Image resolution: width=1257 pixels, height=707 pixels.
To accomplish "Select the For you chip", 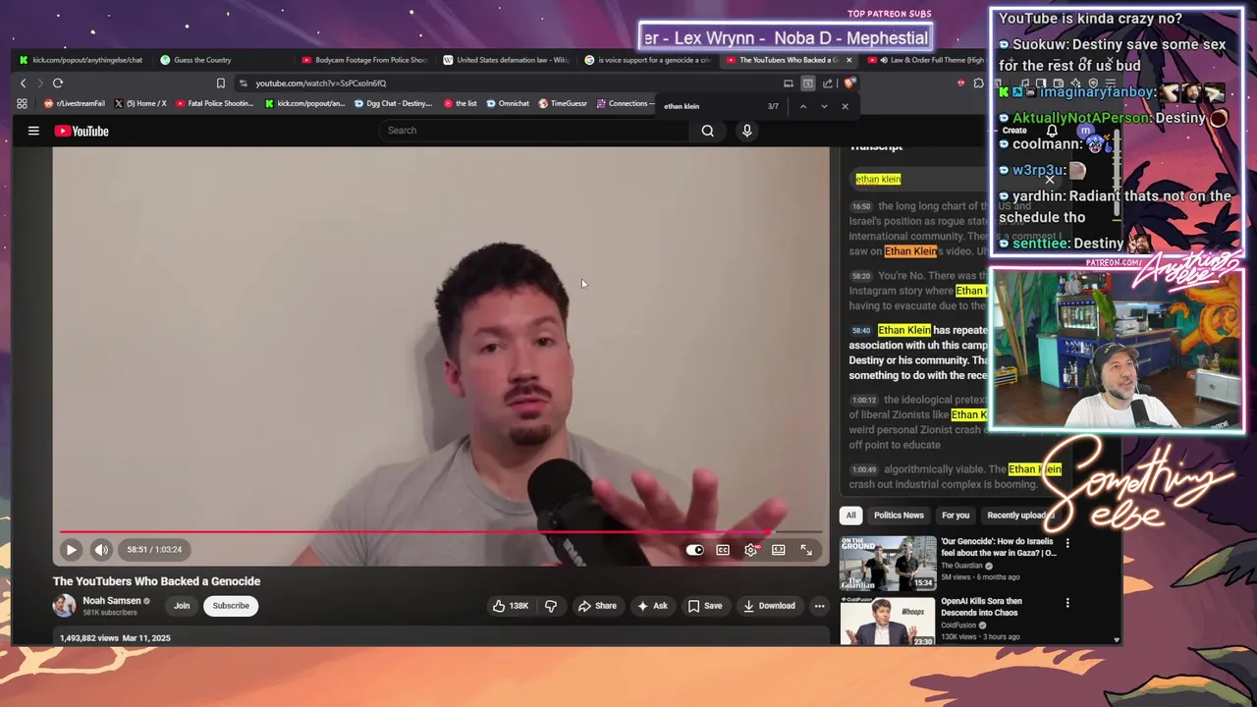I will (956, 516).
